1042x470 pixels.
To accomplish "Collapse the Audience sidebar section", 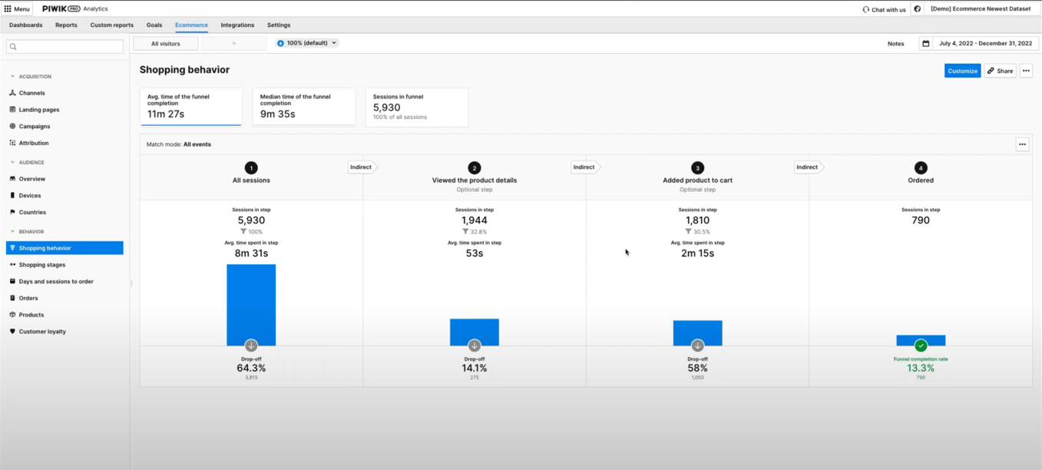I will tap(13, 163).
